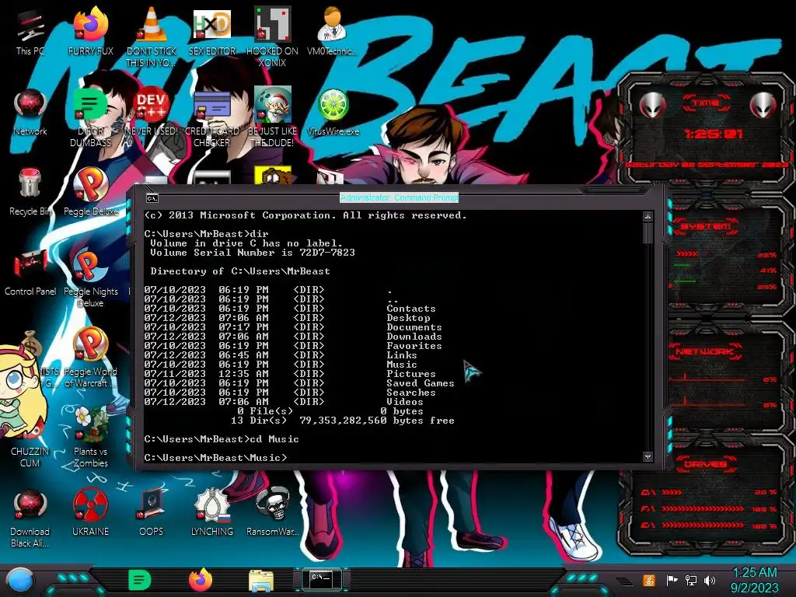The image size is (796, 597).
Task: Click the Command Prompt scrollbar down arrow
Action: [648, 456]
